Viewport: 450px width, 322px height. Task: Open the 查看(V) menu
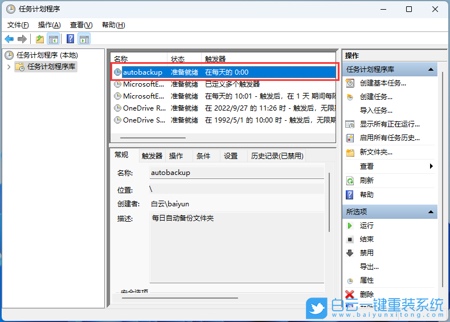pyautogui.click(x=81, y=25)
